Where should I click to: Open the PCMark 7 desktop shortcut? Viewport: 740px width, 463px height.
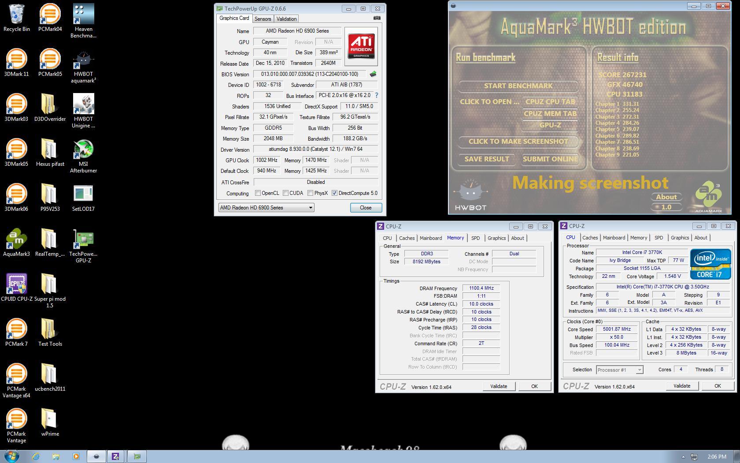pos(16,333)
